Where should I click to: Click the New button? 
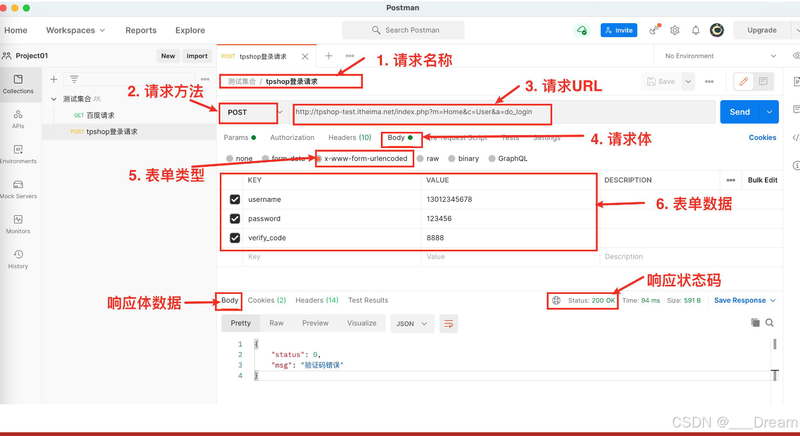[168, 56]
